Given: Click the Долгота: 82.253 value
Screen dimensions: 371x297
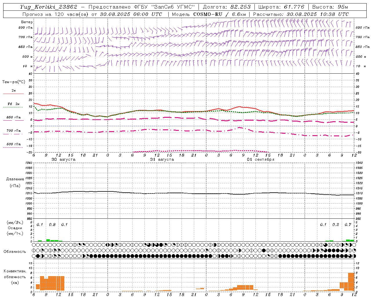Looking at the screenshot, I should 227,7.
